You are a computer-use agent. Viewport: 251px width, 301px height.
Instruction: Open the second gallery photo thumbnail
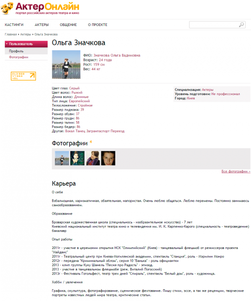click(77, 158)
